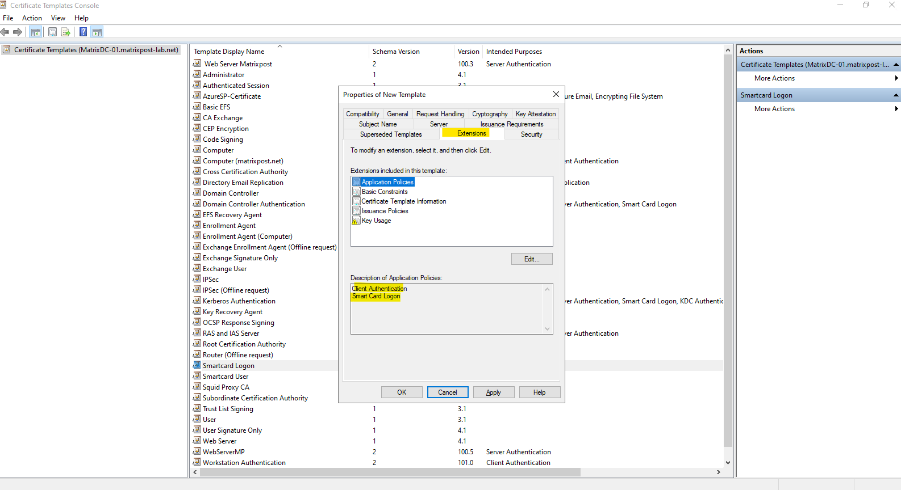Click the template list scroll-up arrow

pyautogui.click(x=728, y=50)
